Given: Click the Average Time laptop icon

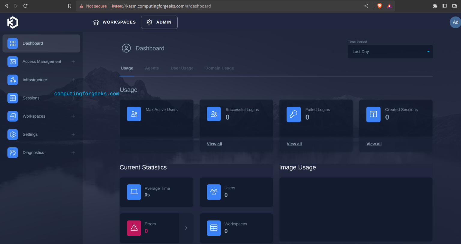Looking at the screenshot, I should pyautogui.click(x=134, y=192).
